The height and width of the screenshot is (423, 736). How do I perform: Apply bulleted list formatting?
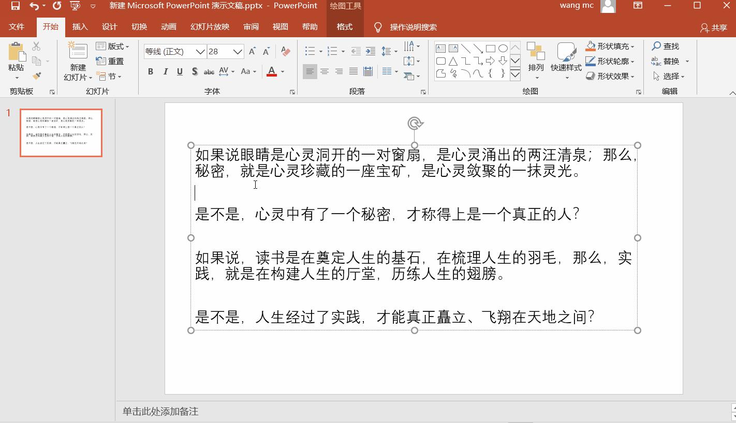click(x=310, y=51)
